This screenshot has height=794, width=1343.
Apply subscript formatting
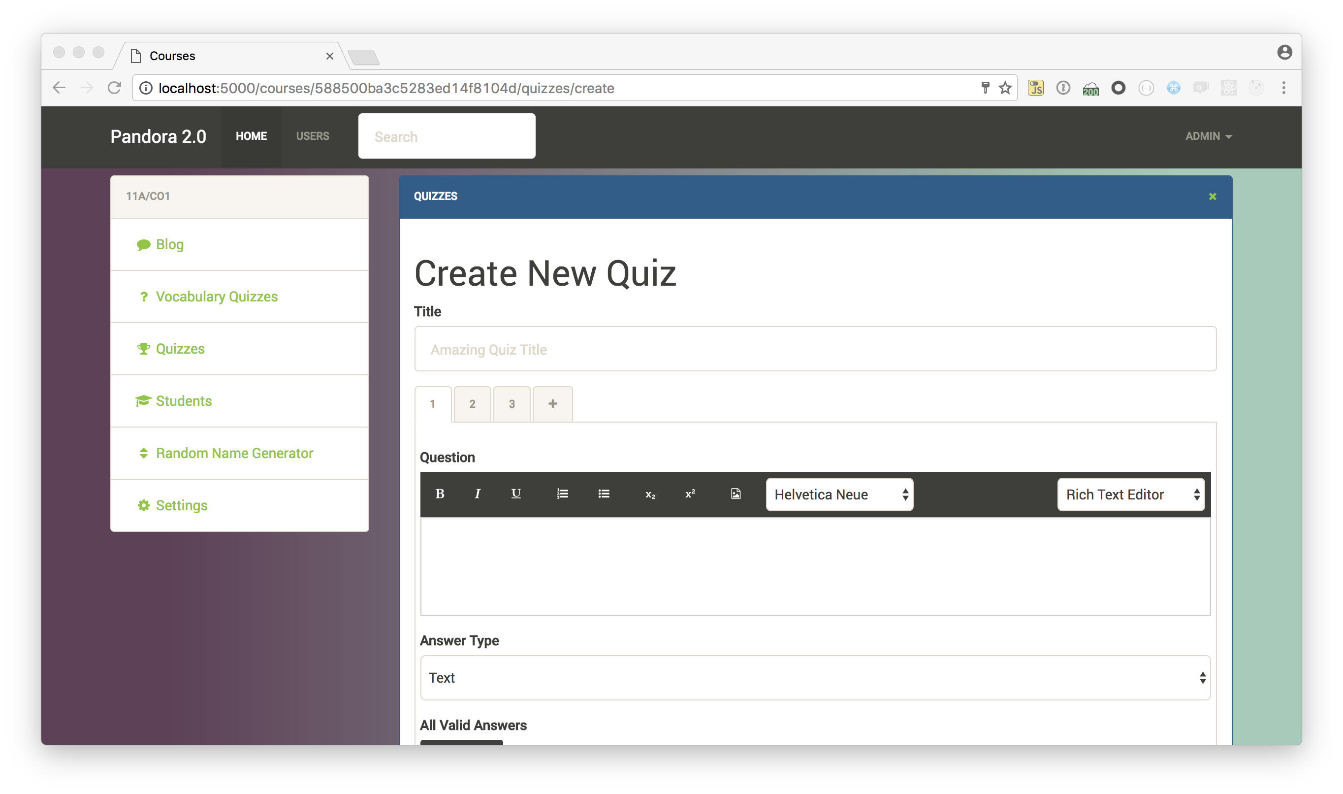(649, 495)
